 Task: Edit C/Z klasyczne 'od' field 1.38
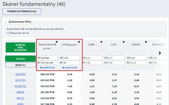pos(72,58)
